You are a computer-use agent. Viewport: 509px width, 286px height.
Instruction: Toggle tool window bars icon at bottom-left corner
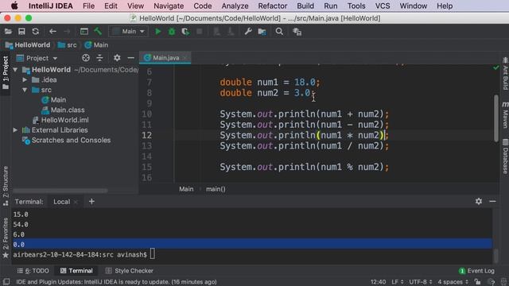[6, 282]
